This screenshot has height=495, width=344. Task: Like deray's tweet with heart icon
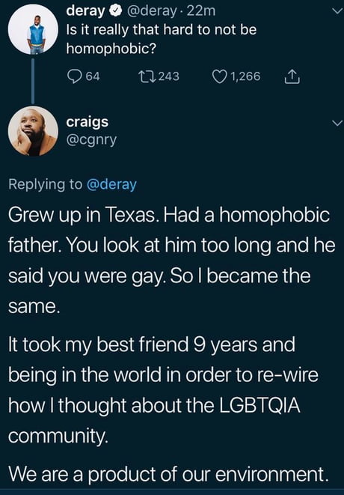219,76
